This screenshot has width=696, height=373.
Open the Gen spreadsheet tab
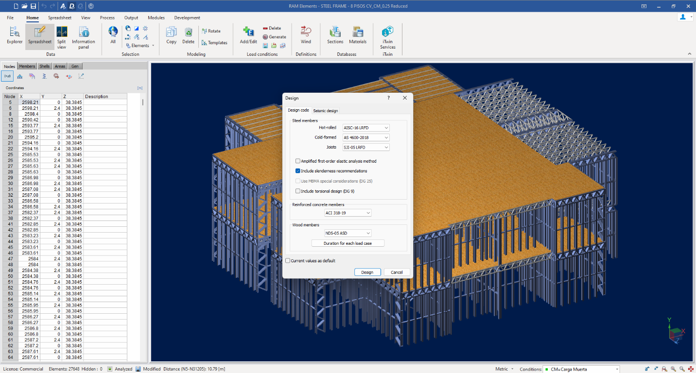tap(75, 66)
